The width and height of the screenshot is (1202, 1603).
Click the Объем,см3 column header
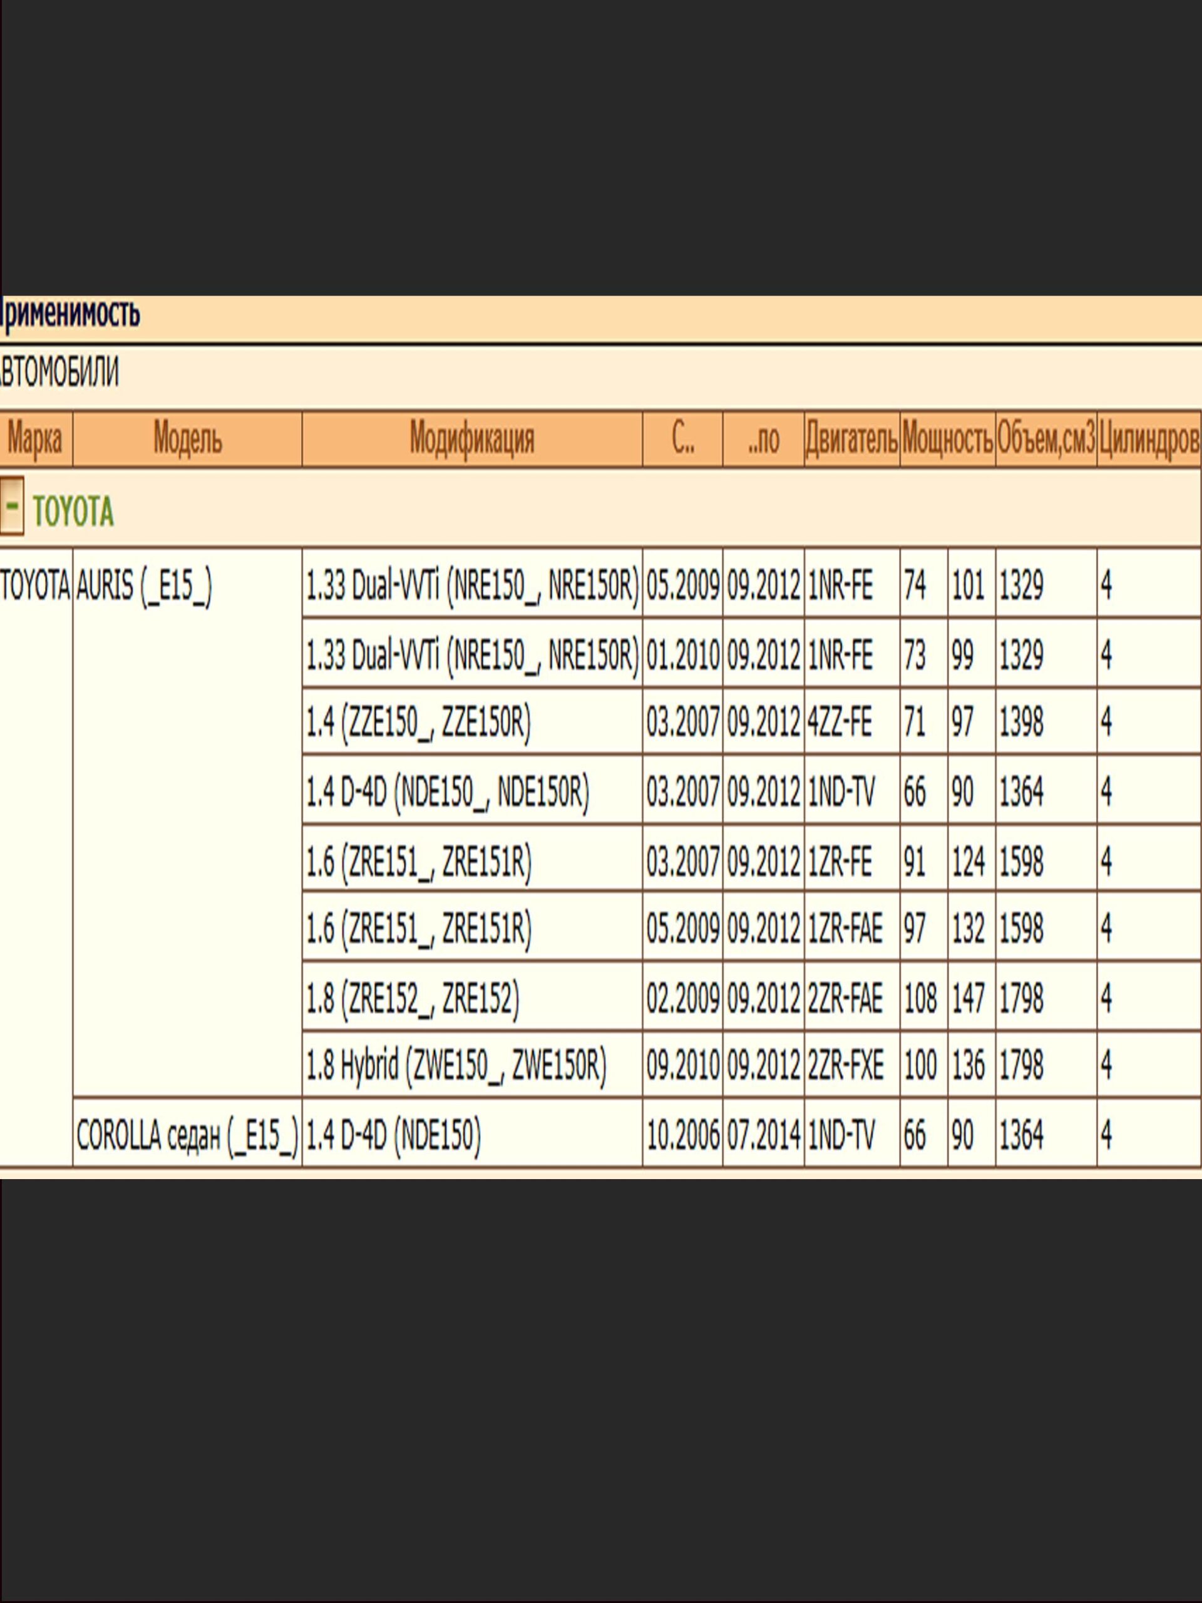[x=1045, y=439]
